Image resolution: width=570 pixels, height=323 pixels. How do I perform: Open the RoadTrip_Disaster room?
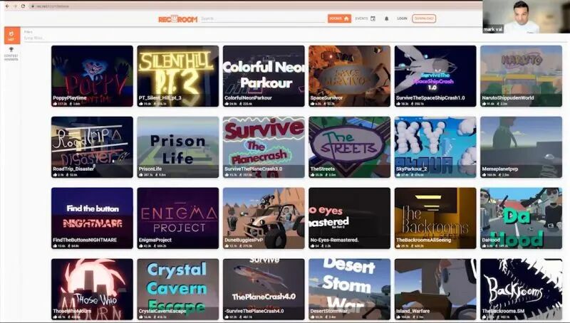[92, 147]
